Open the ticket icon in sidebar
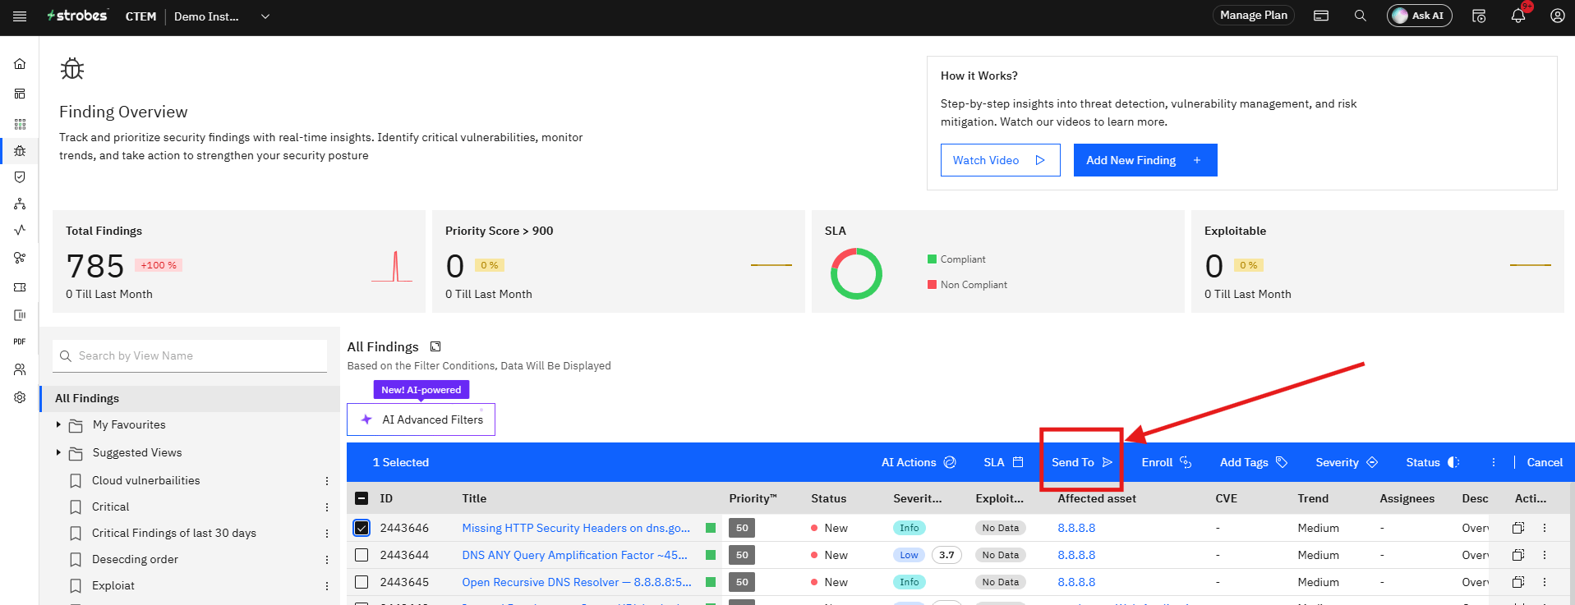1575x605 pixels. pos(20,287)
